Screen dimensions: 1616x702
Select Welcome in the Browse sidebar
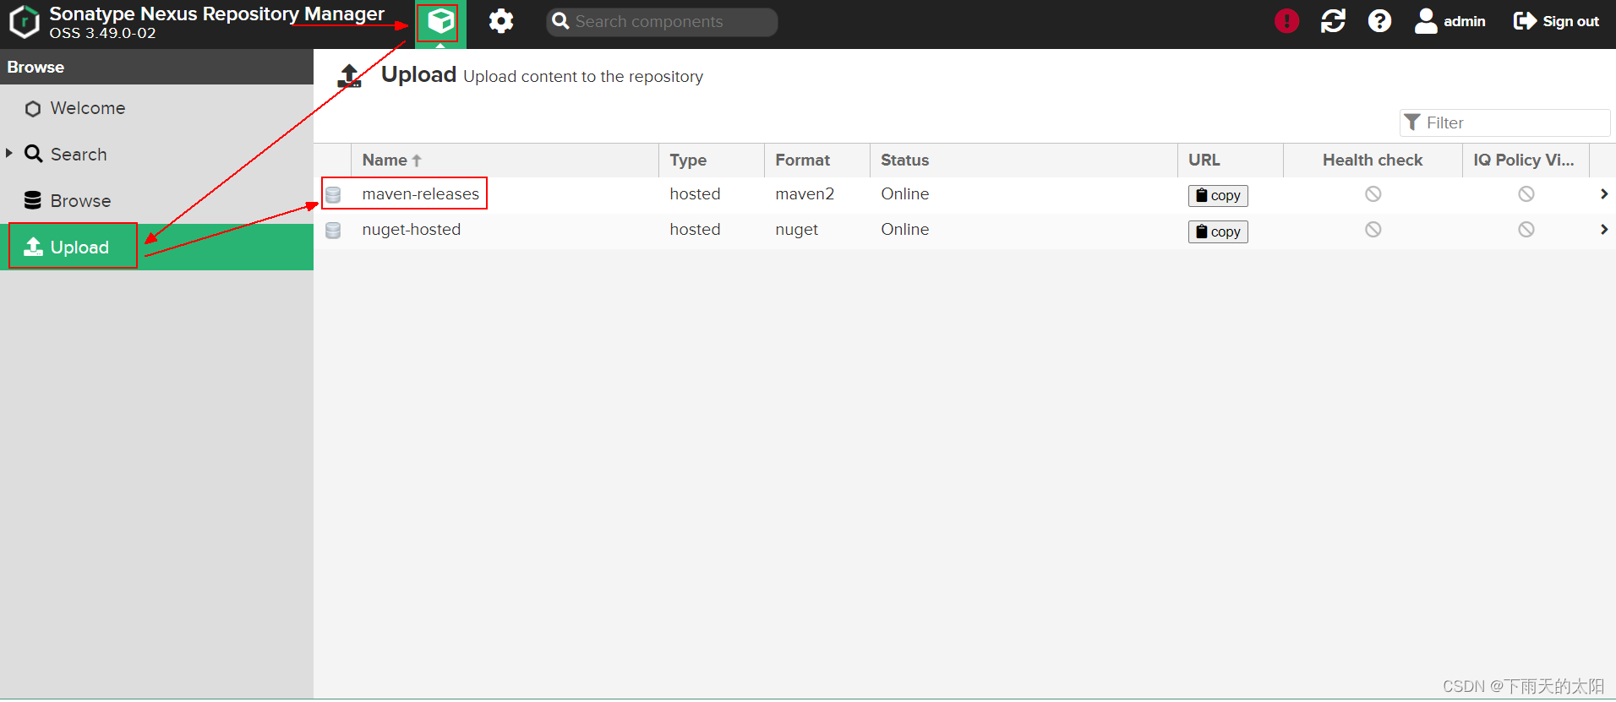tap(156, 108)
